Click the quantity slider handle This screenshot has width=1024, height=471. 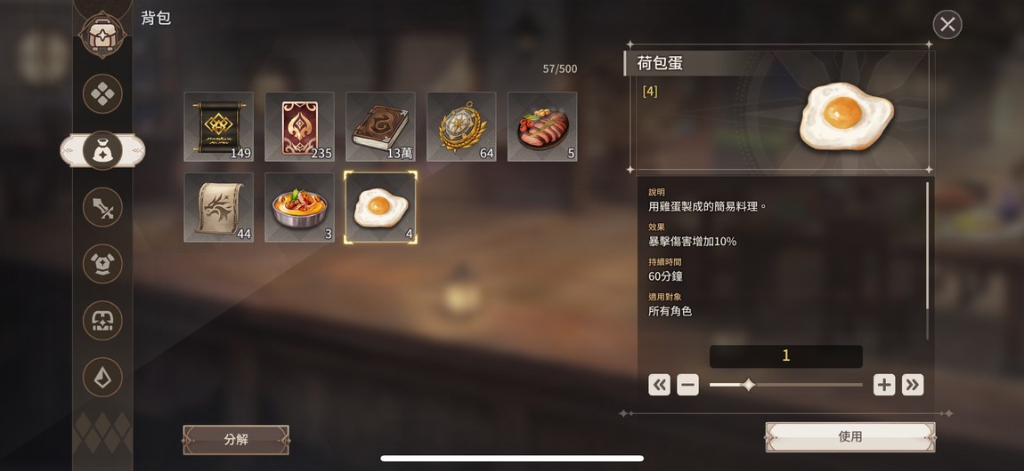pos(748,385)
